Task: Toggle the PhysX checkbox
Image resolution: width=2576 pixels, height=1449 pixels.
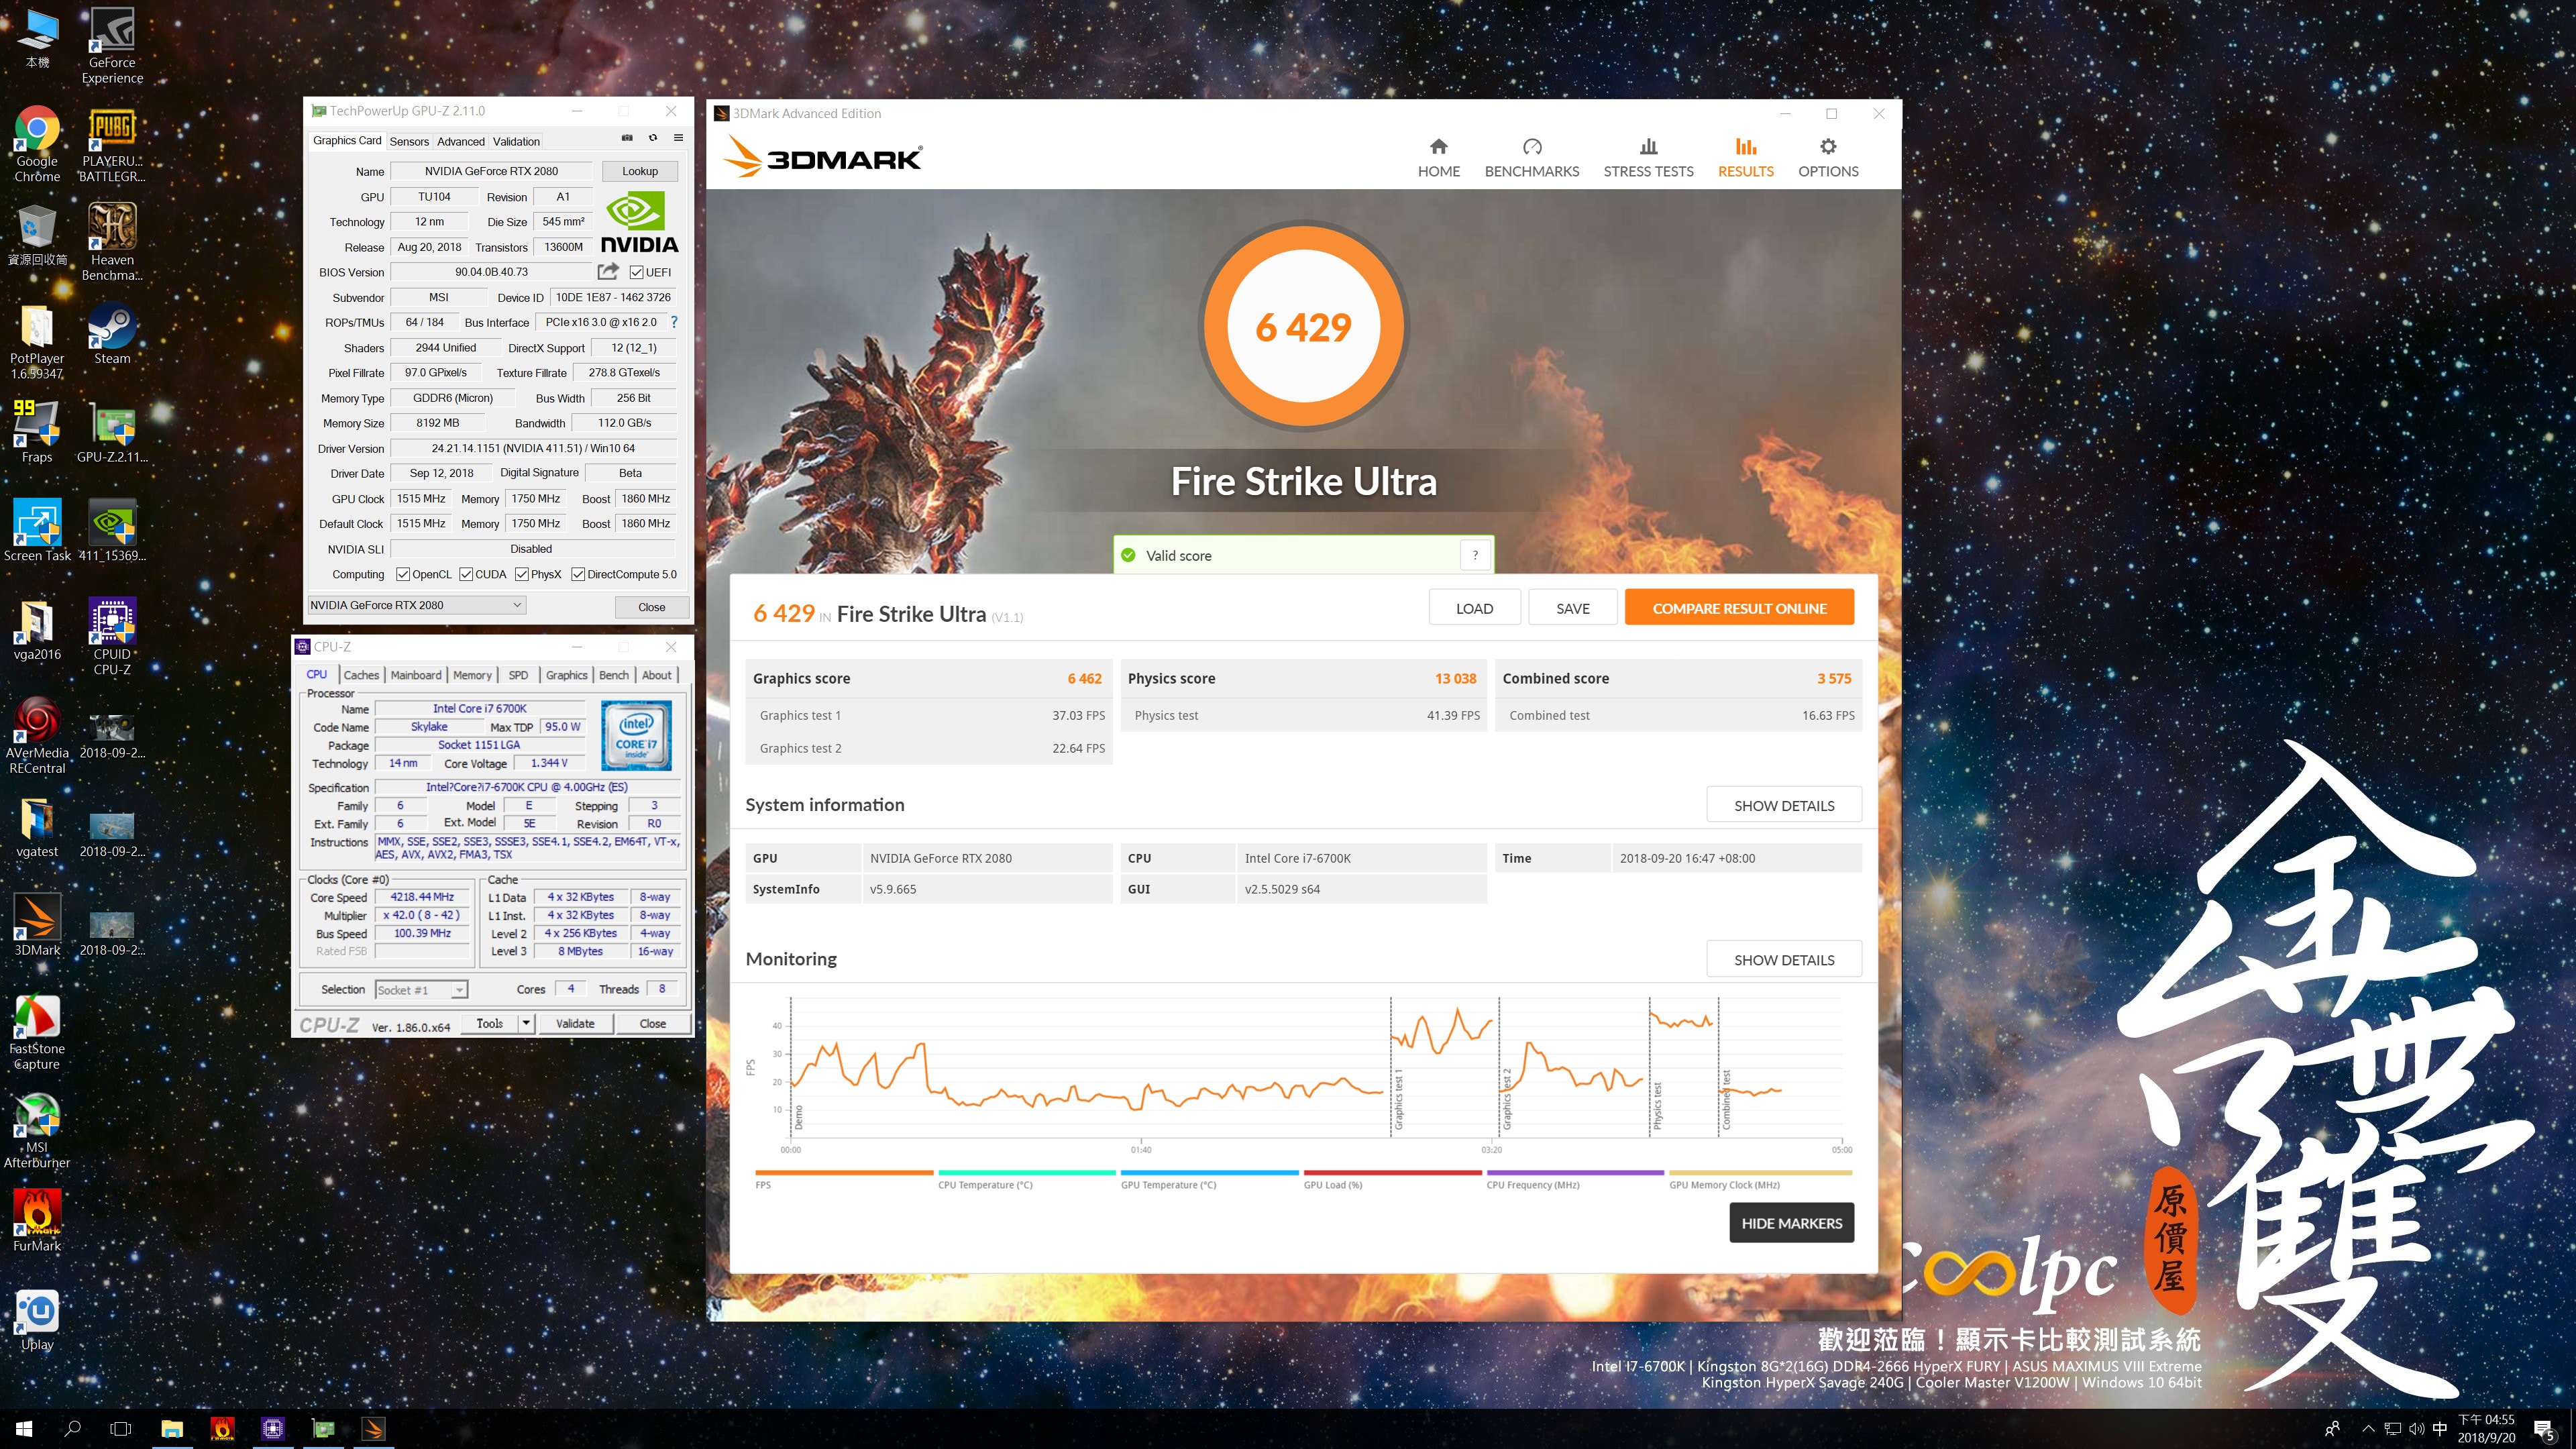Action: (522, 574)
